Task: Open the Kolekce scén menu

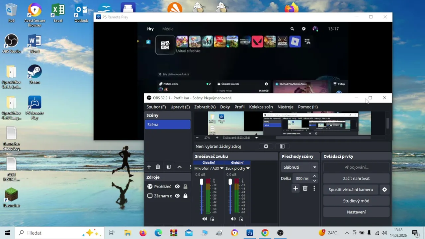Action: click(x=261, y=107)
